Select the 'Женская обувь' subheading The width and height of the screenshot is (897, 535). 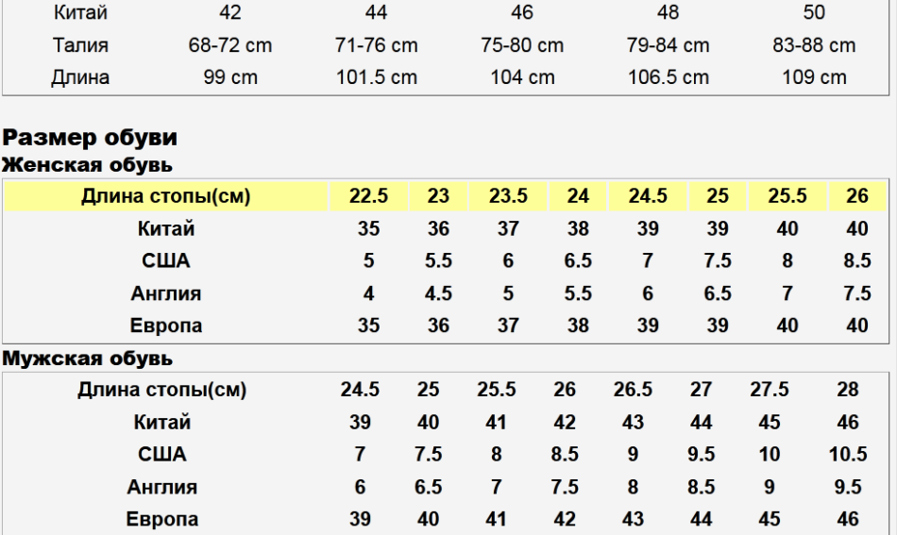(87, 165)
